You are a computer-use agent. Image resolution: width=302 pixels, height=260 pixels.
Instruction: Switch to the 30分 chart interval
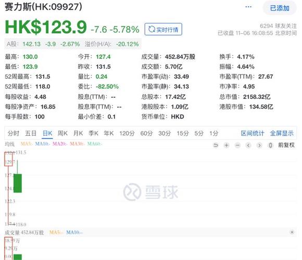coord(165,133)
